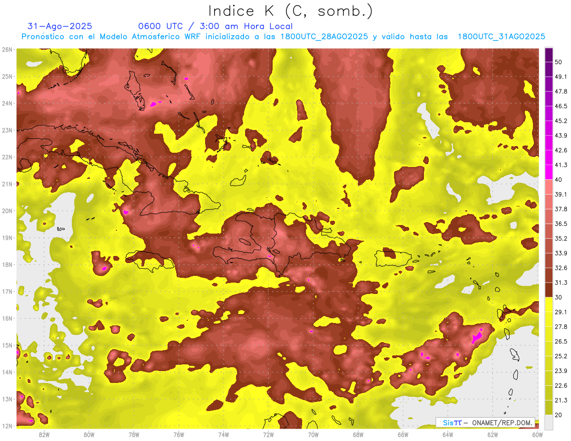The image size is (571, 441).
Task: Click the dark brown colorbar segment between 30 and 31.3
Action: (x=549, y=290)
